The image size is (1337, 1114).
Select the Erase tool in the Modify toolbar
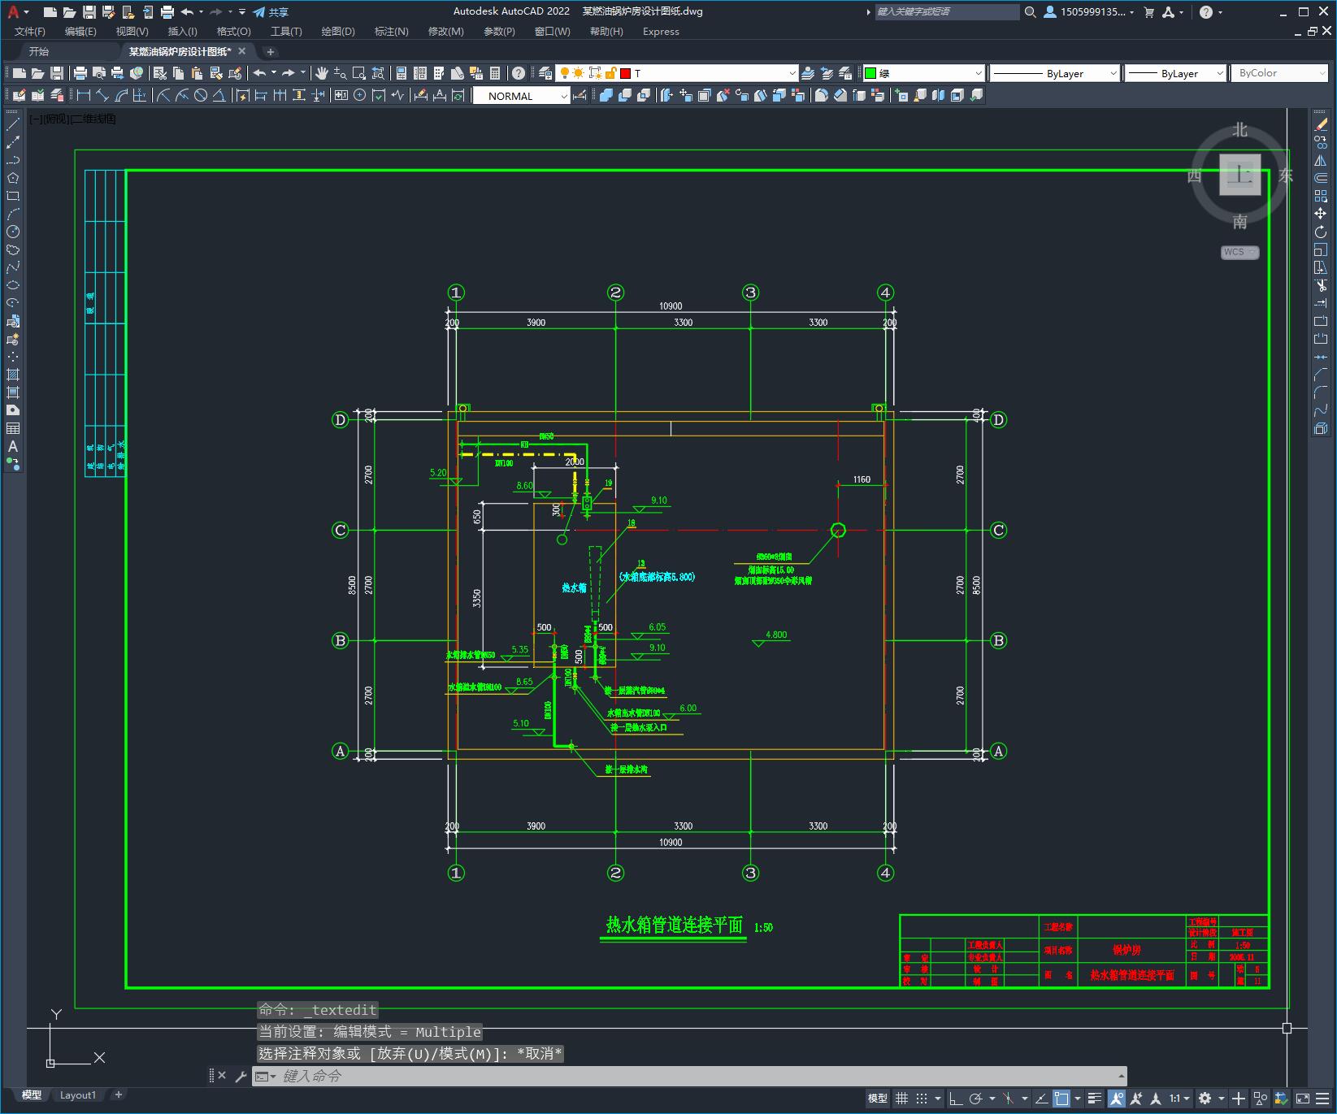pyautogui.click(x=1321, y=124)
